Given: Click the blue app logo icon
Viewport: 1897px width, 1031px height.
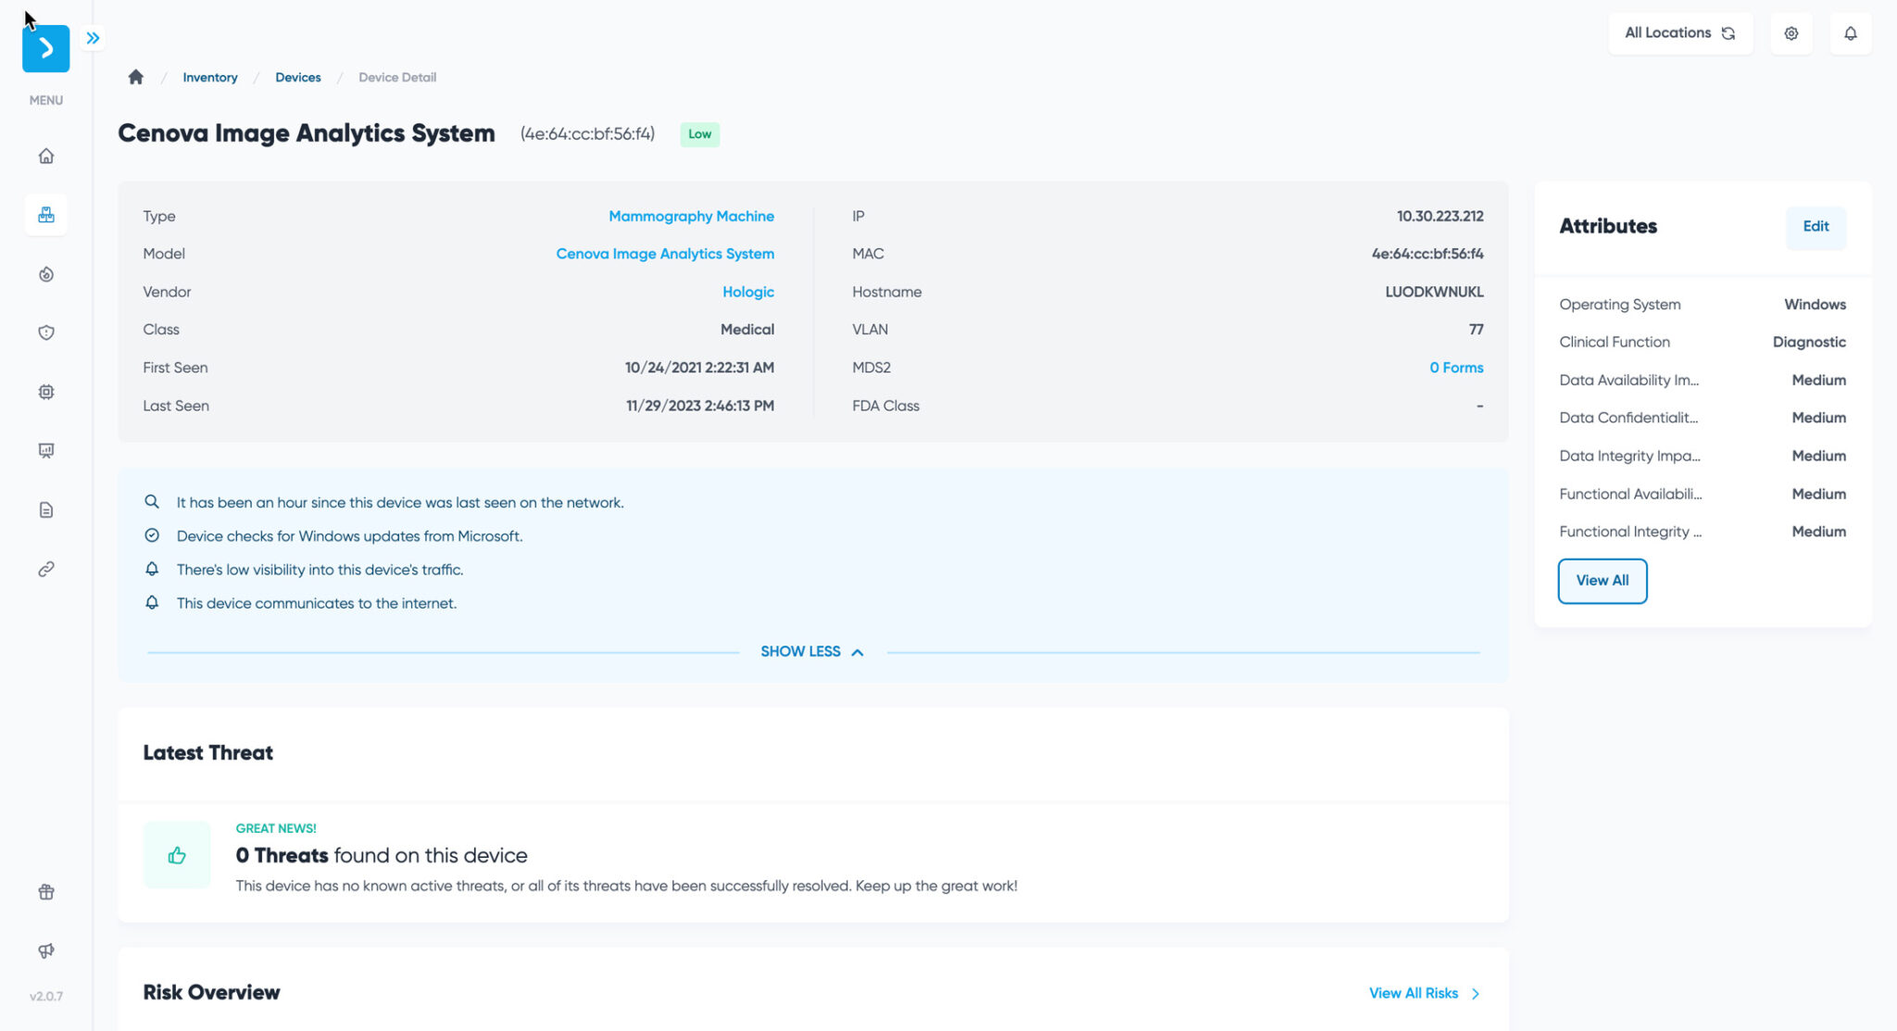Looking at the screenshot, I should pos(45,48).
